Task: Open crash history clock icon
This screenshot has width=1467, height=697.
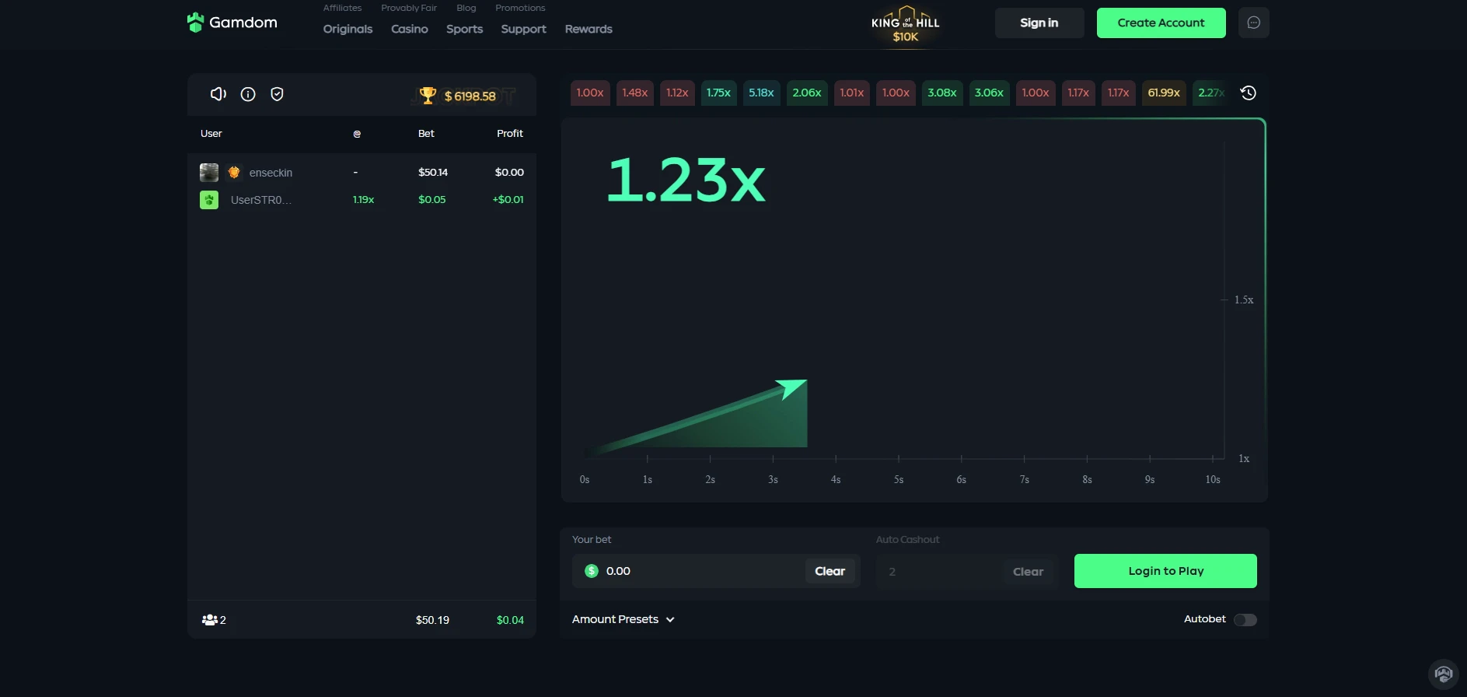Action: pyautogui.click(x=1249, y=93)
